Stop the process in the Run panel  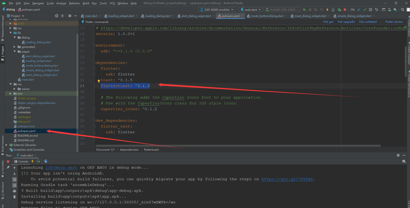pyautogui.click(x=8, y=162)
